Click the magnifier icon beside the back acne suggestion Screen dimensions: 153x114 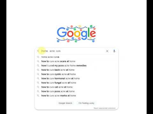click(x=38, y=70)
